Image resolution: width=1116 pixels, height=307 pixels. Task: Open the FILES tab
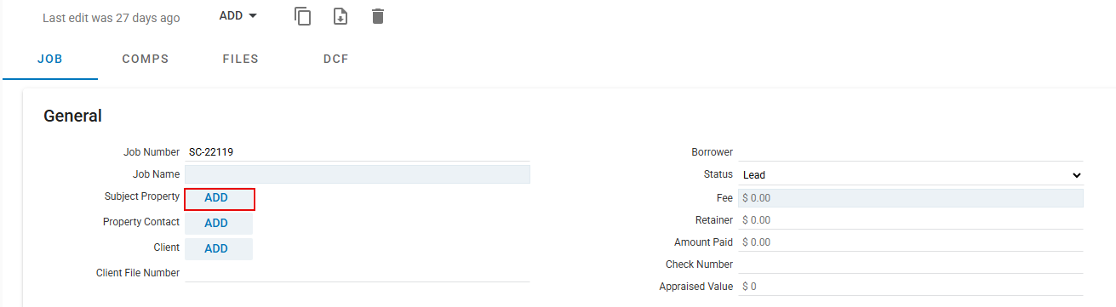pyautogui.click(x=241, y=60)
